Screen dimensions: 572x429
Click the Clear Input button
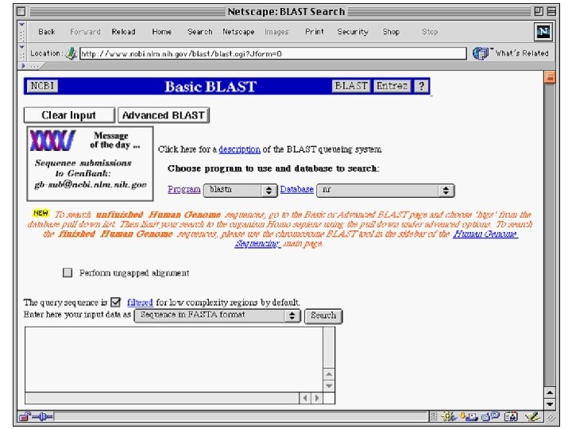point(69,115)
